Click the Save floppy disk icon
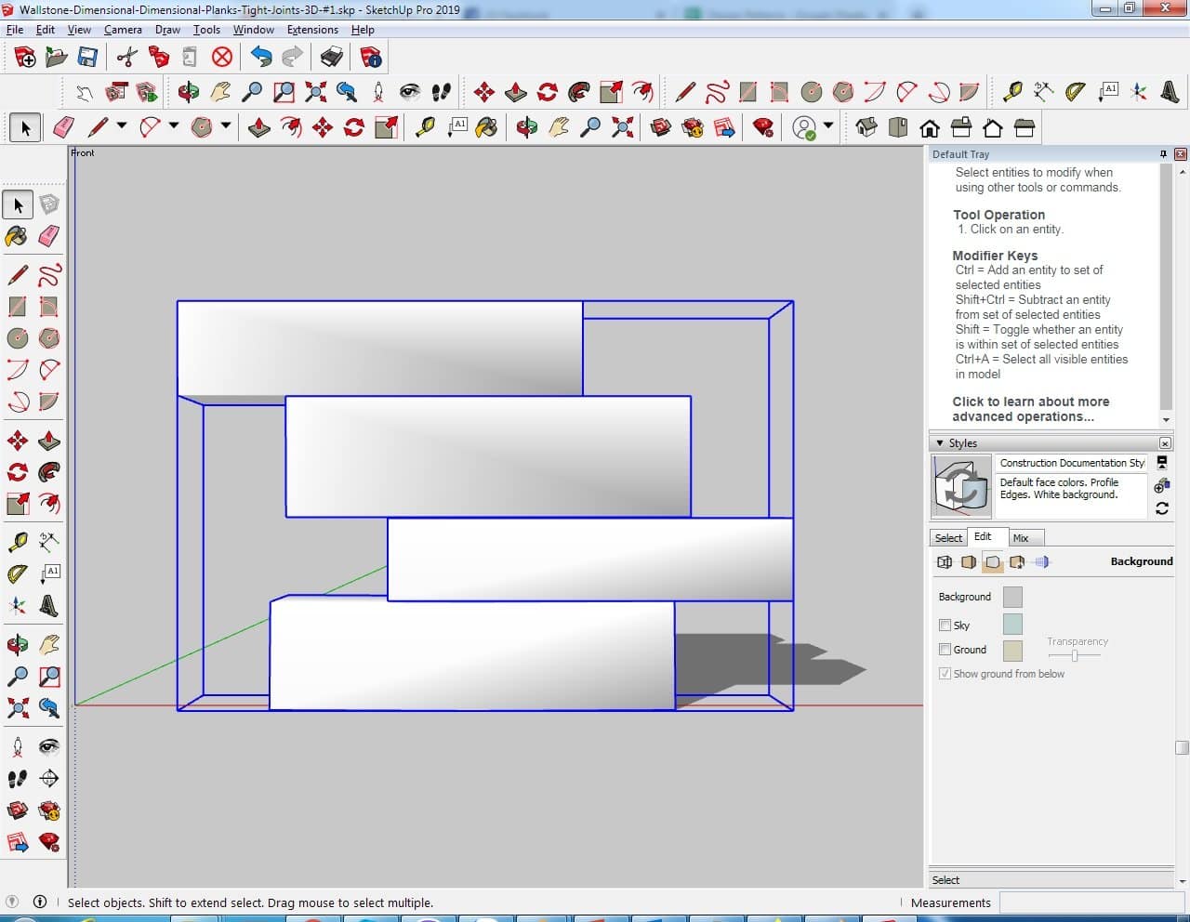This screenshot has height=922, width=1190. (87, 58)
